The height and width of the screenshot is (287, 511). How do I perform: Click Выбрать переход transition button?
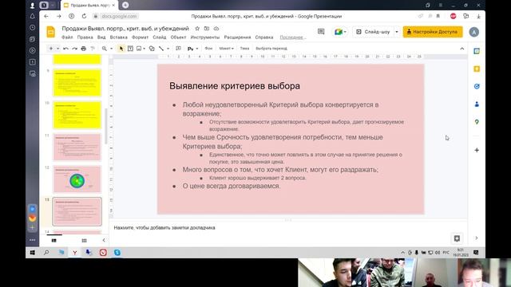click(271, 49)
